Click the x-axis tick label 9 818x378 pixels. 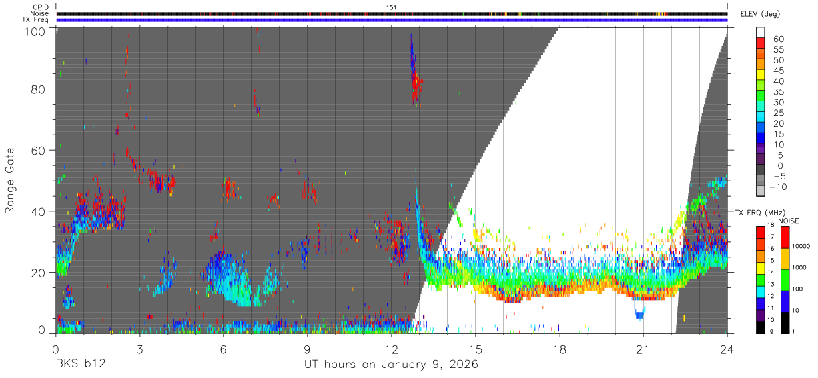pos(307,349)
